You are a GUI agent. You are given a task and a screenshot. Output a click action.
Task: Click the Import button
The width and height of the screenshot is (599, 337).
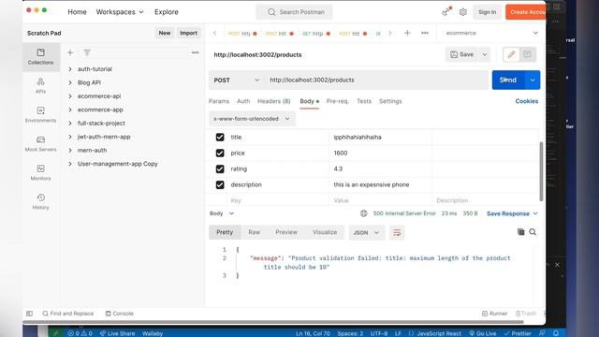click(189, 33)
